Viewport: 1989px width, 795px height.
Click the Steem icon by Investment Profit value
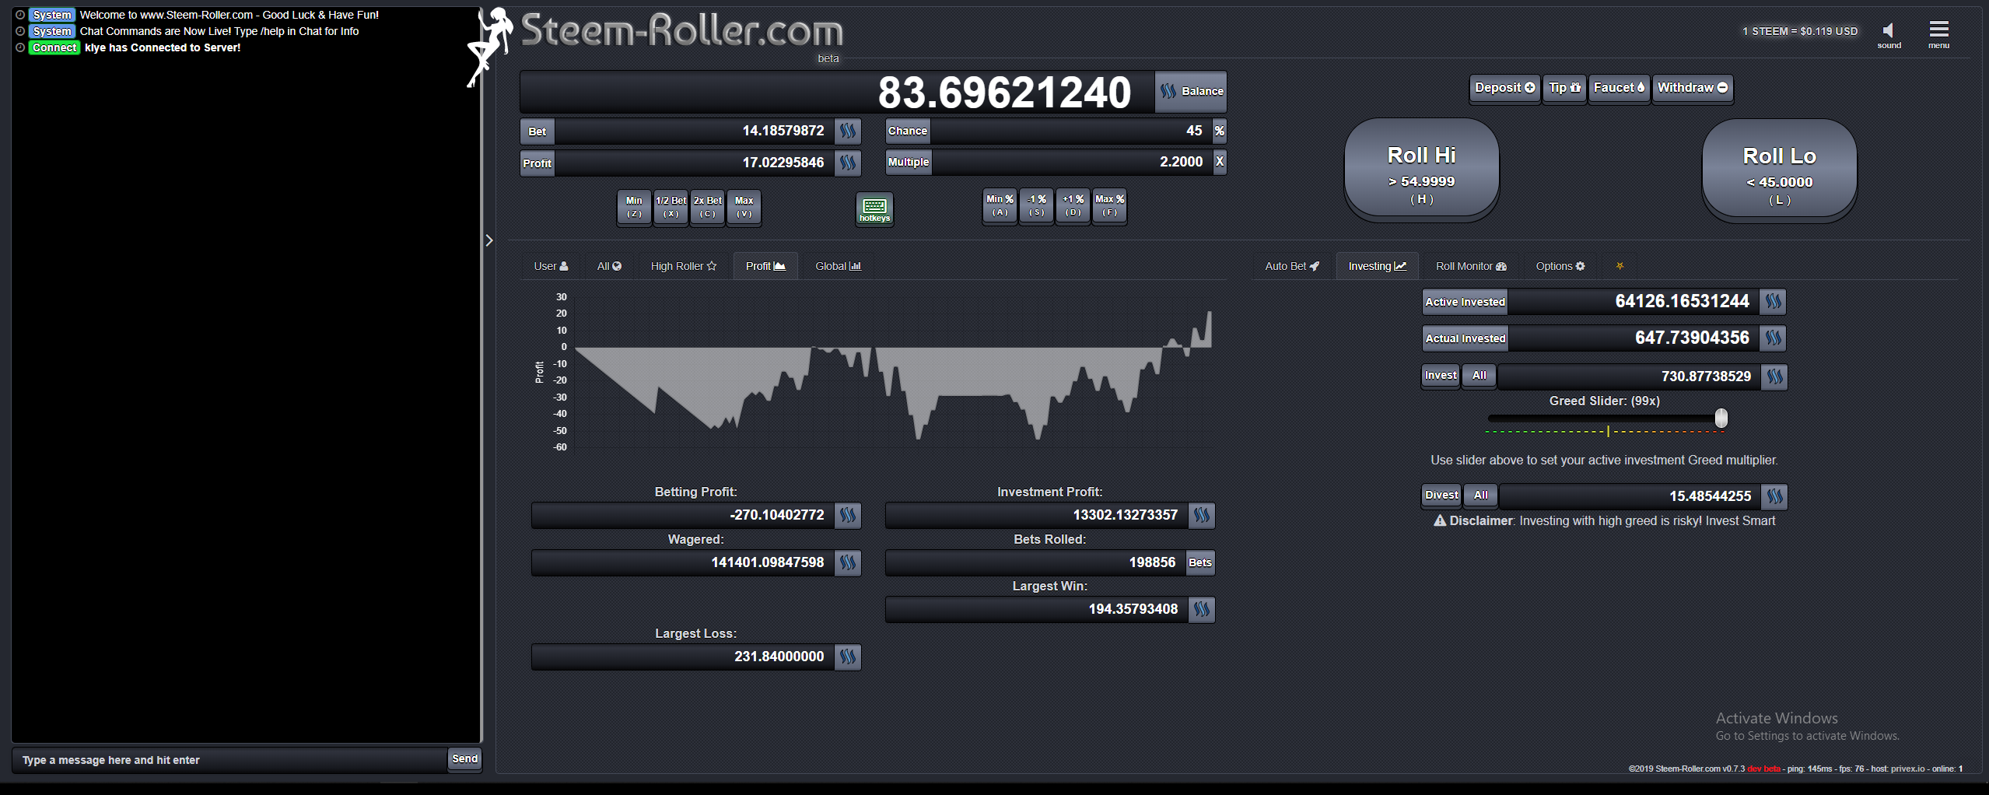(x=1202, y=515)
